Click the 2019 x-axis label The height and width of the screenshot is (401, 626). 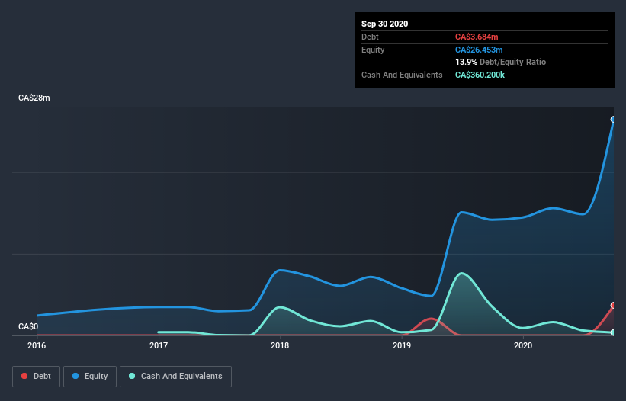click(x=402, y=345)
